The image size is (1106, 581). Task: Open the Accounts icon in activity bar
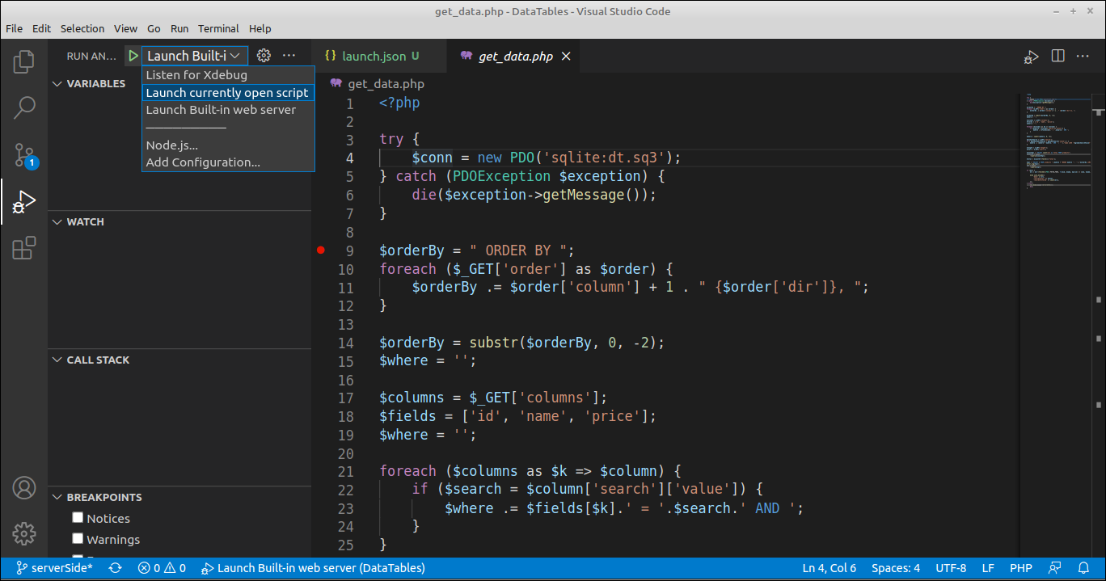24,488
